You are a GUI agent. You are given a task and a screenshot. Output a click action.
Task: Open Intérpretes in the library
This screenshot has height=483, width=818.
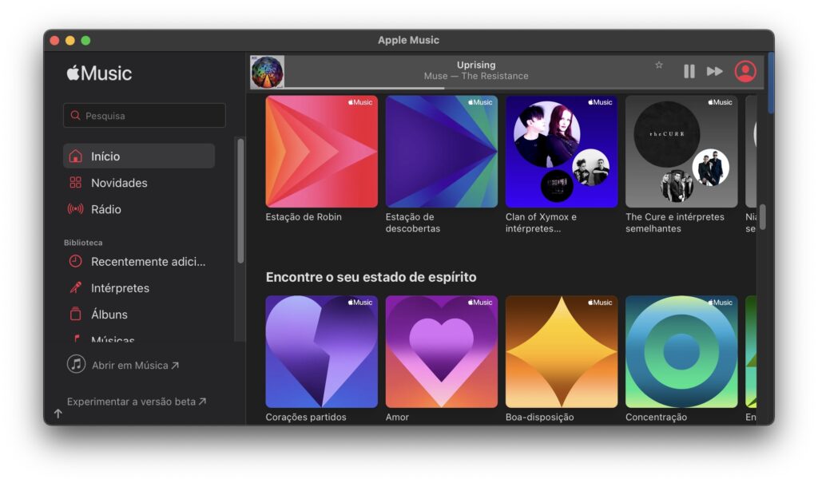139,288
